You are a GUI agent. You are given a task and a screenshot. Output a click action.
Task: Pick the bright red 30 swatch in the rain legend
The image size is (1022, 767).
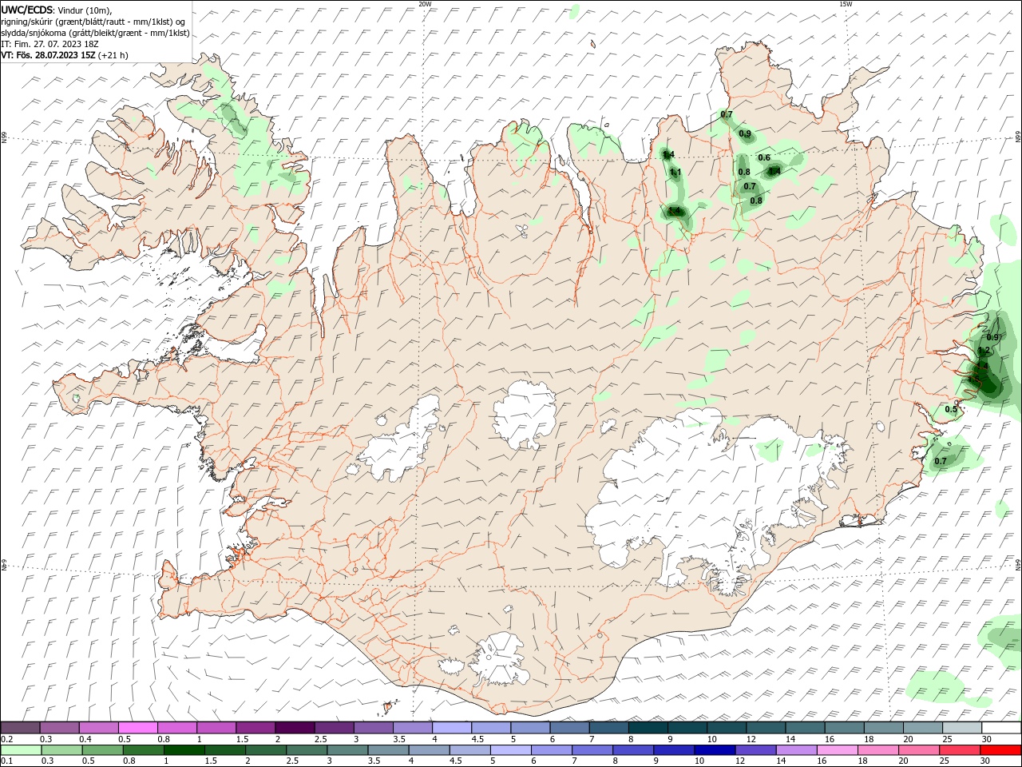click(1000, 750)
